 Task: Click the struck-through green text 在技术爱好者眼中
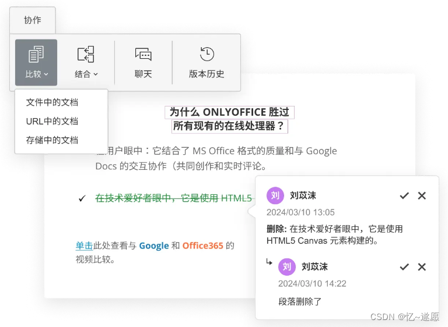point(133,198)
